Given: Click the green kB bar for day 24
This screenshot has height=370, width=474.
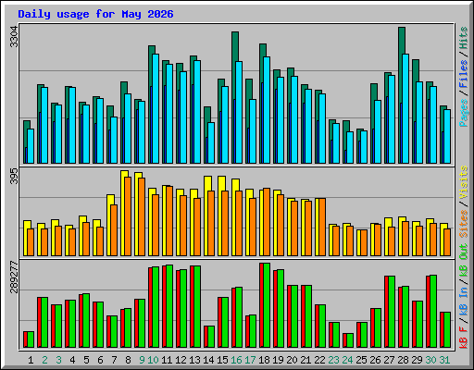Looking at the screenshot, I should (x=350, y=340).
